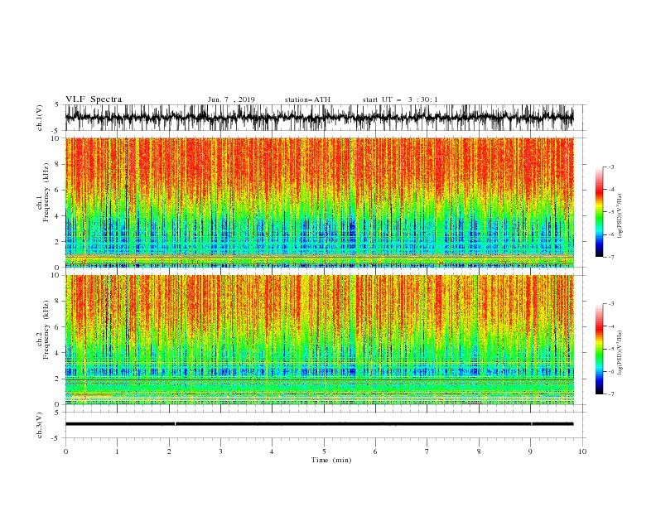Click the "4" kHz tick on ch.1 spectrogram
656x507 pixels.
[x=59, y=216]
